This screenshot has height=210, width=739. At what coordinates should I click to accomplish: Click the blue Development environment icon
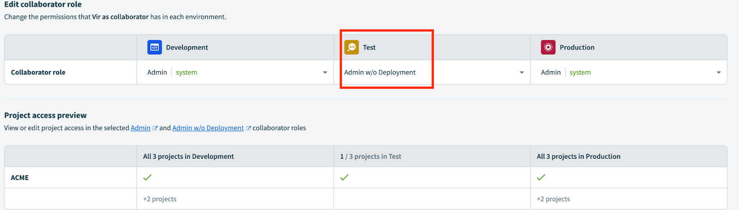pyautogui.click(x=154, y=47)
